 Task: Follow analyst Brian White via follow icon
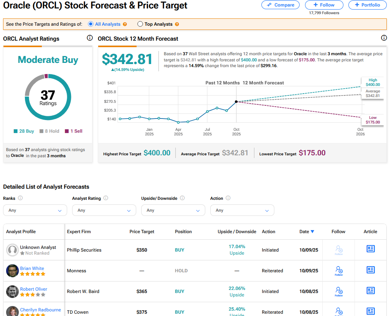click(x=339, y=270)
